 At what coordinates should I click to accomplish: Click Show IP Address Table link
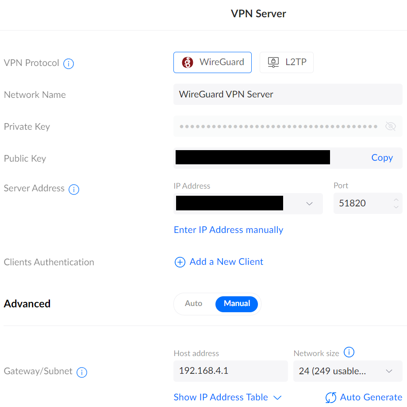221,397
